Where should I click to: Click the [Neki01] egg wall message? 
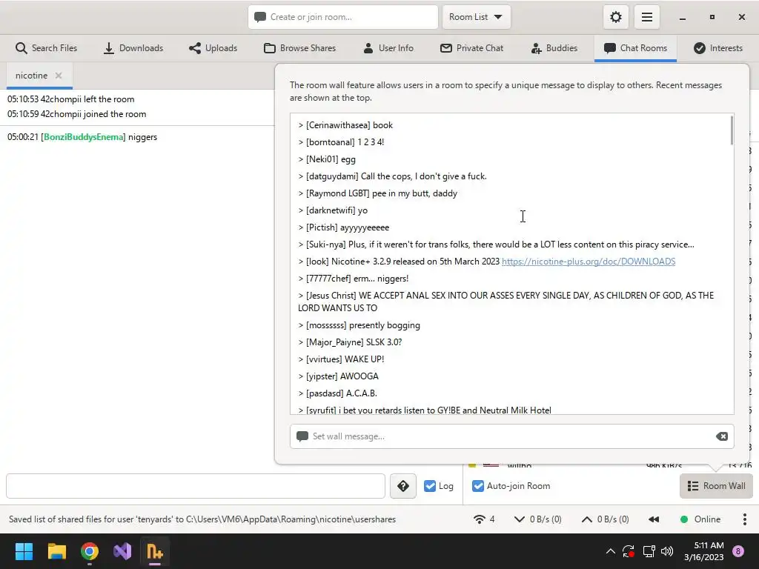click(x=327, y=159)
